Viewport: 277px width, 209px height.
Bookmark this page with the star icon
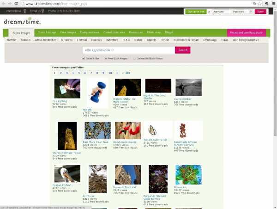click(x=259, y=4)
